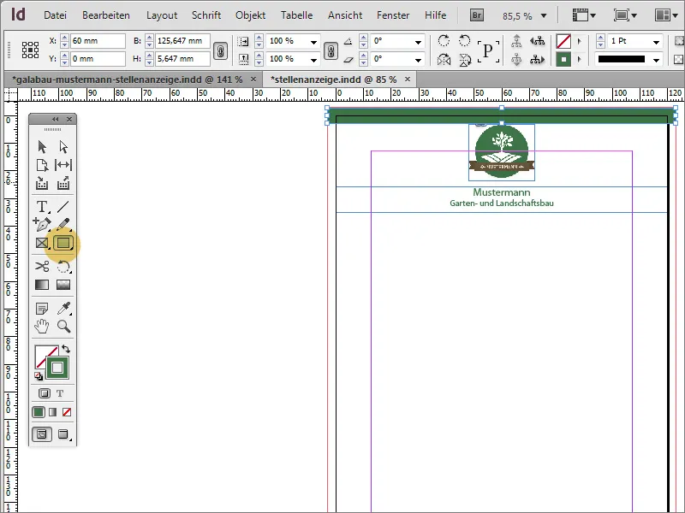685x513 pixels.
Task: Set formatting affects text (T button)
Action: (x=60, y=393)
